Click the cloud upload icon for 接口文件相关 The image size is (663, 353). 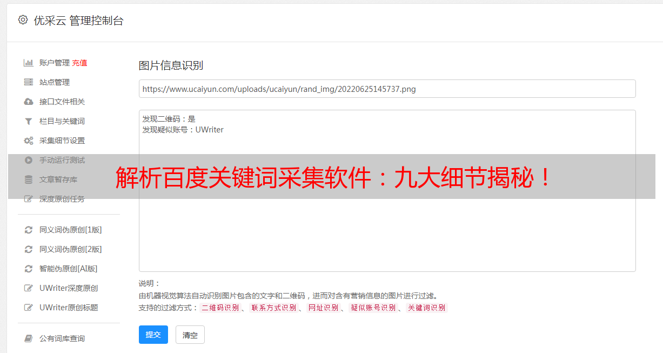(x=29, y=102)
